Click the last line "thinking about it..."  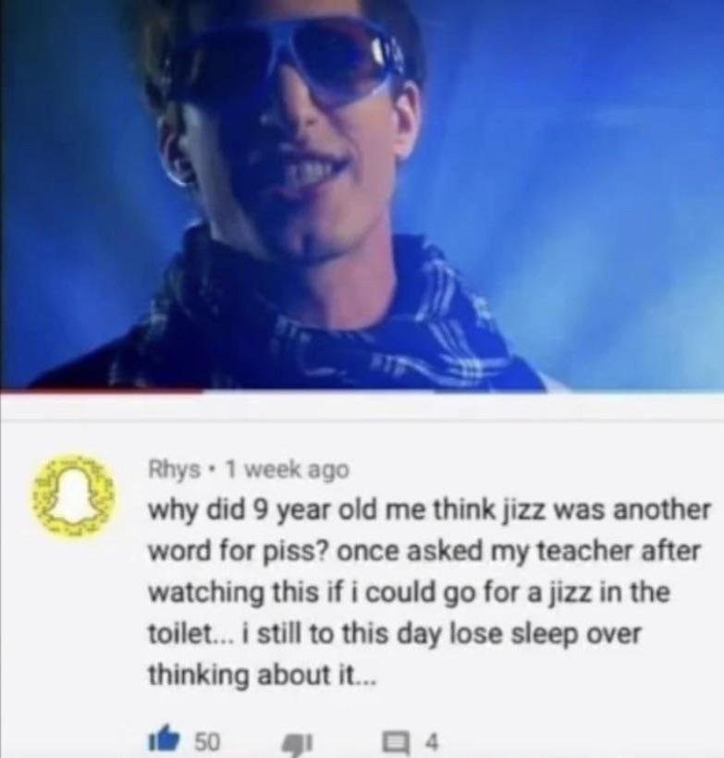(x=261, y=675)
